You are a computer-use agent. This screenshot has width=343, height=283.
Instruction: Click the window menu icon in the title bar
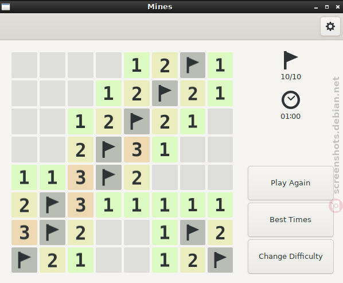pyautogui.click(x=6, y=7)
